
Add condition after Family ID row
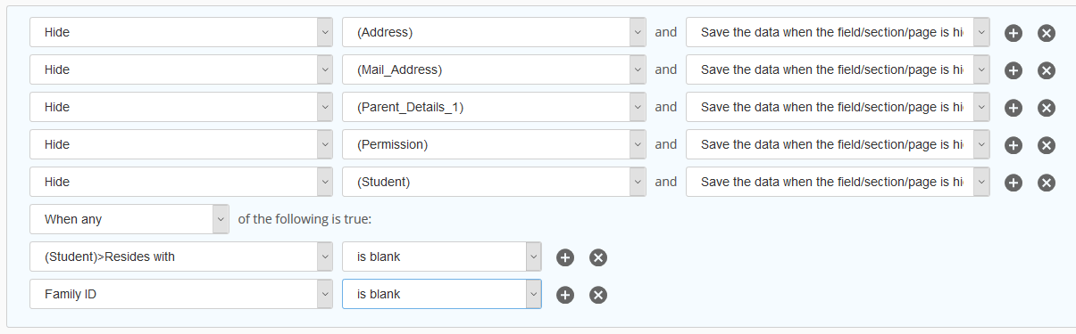(x=565, y=295)
